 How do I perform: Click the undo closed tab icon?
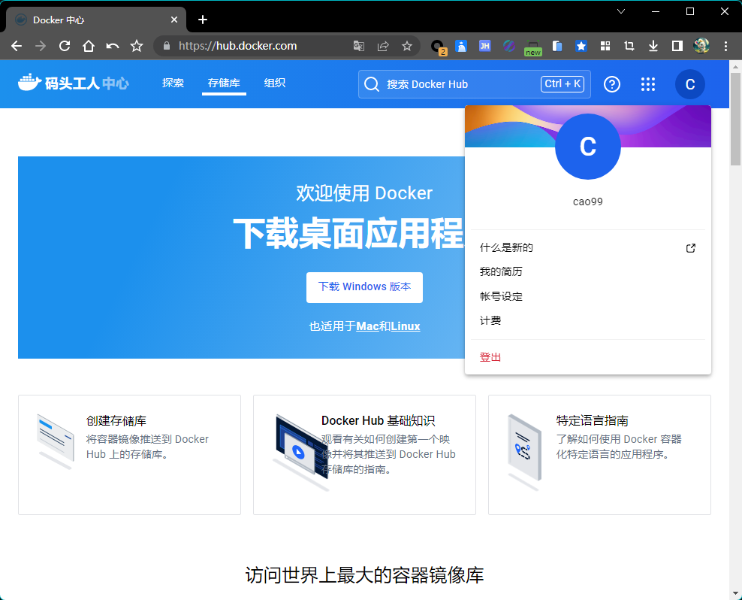click(113, 46)
